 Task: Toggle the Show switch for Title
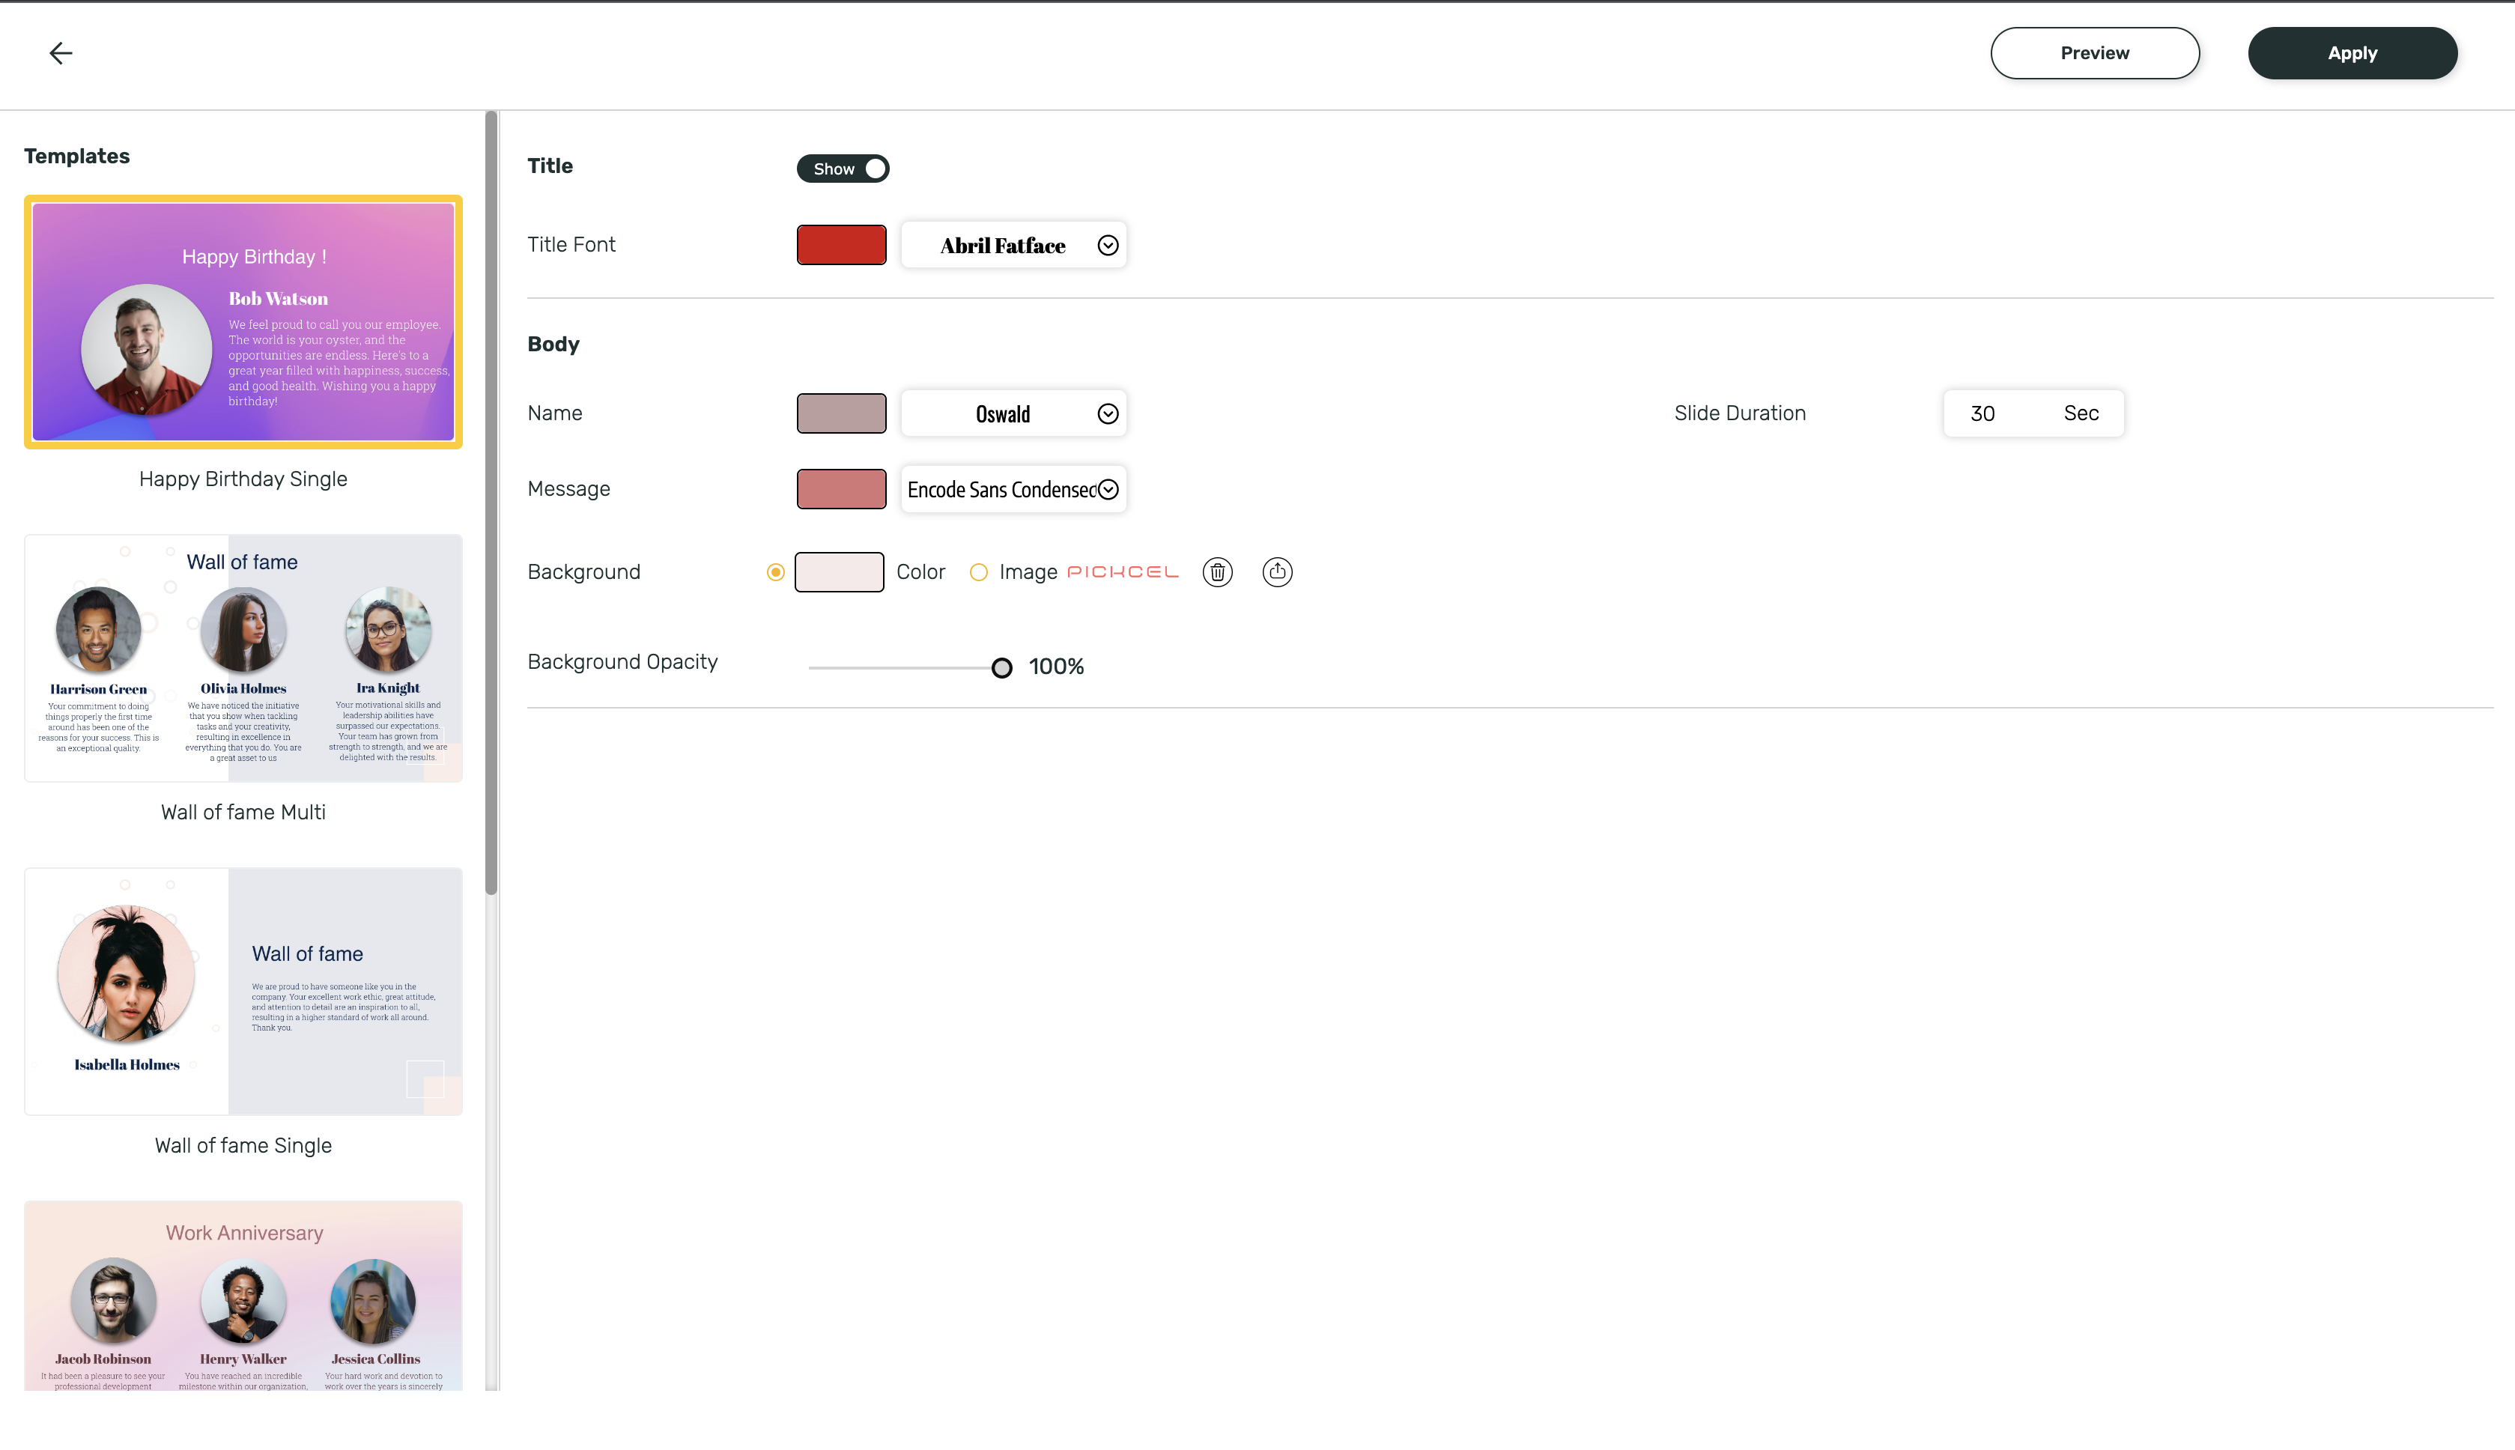pyautogui.click(x=843, y=167)
